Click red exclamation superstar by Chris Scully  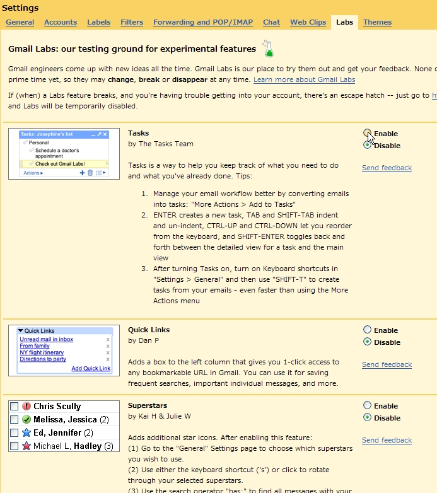[26, 406]
